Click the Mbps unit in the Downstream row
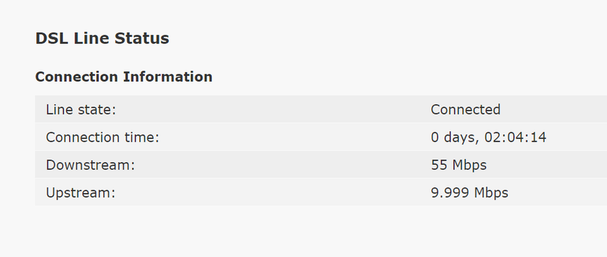This screenshot has width=607, height=257. point(469,165)
